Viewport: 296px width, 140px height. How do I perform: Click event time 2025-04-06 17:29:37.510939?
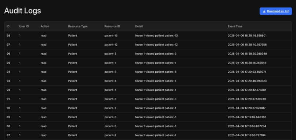[247, 99]
